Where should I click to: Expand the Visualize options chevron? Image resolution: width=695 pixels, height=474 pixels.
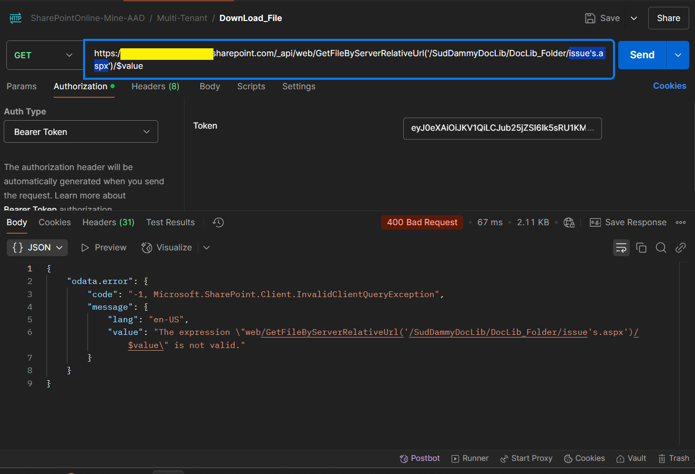coord(207,248)
